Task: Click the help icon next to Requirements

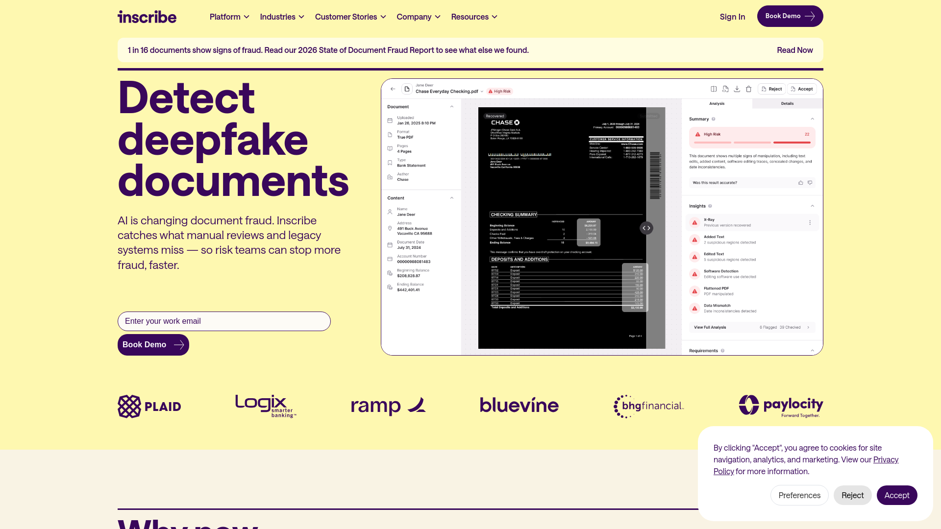Action: pos(722,351)
